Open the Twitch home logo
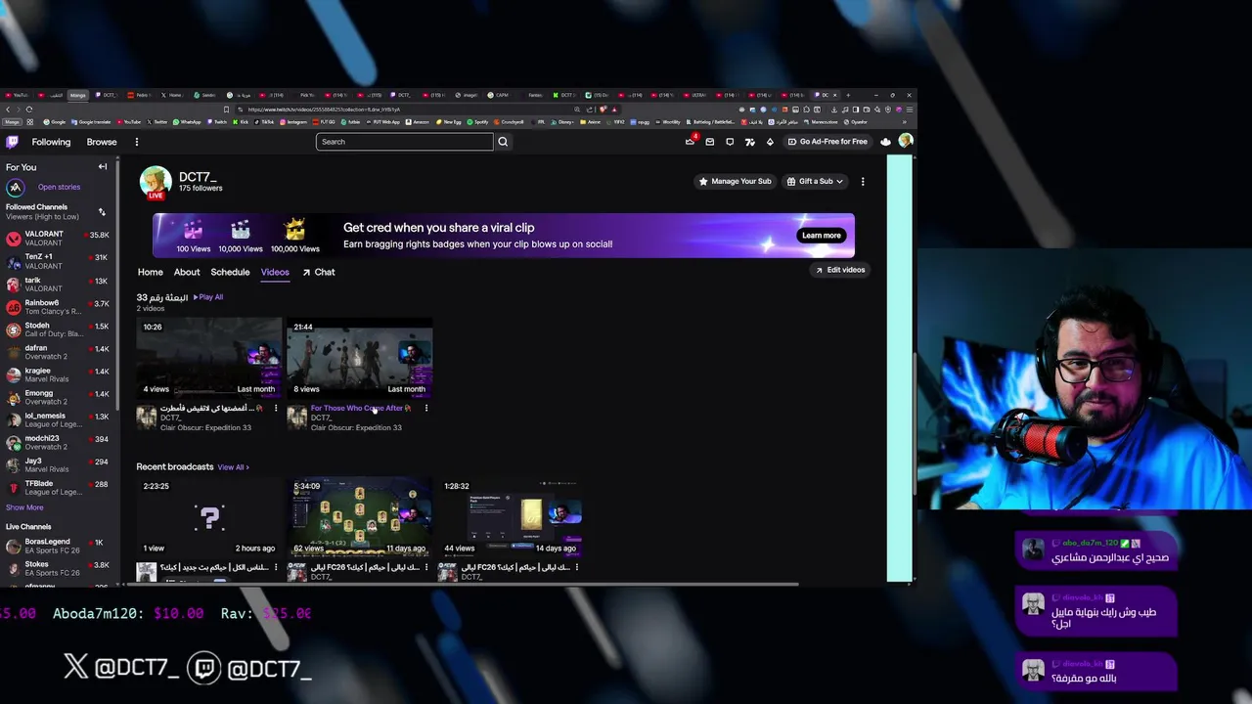Viewport: 1252px width, 704px height. pyautogui.click(x=12, y=142)
